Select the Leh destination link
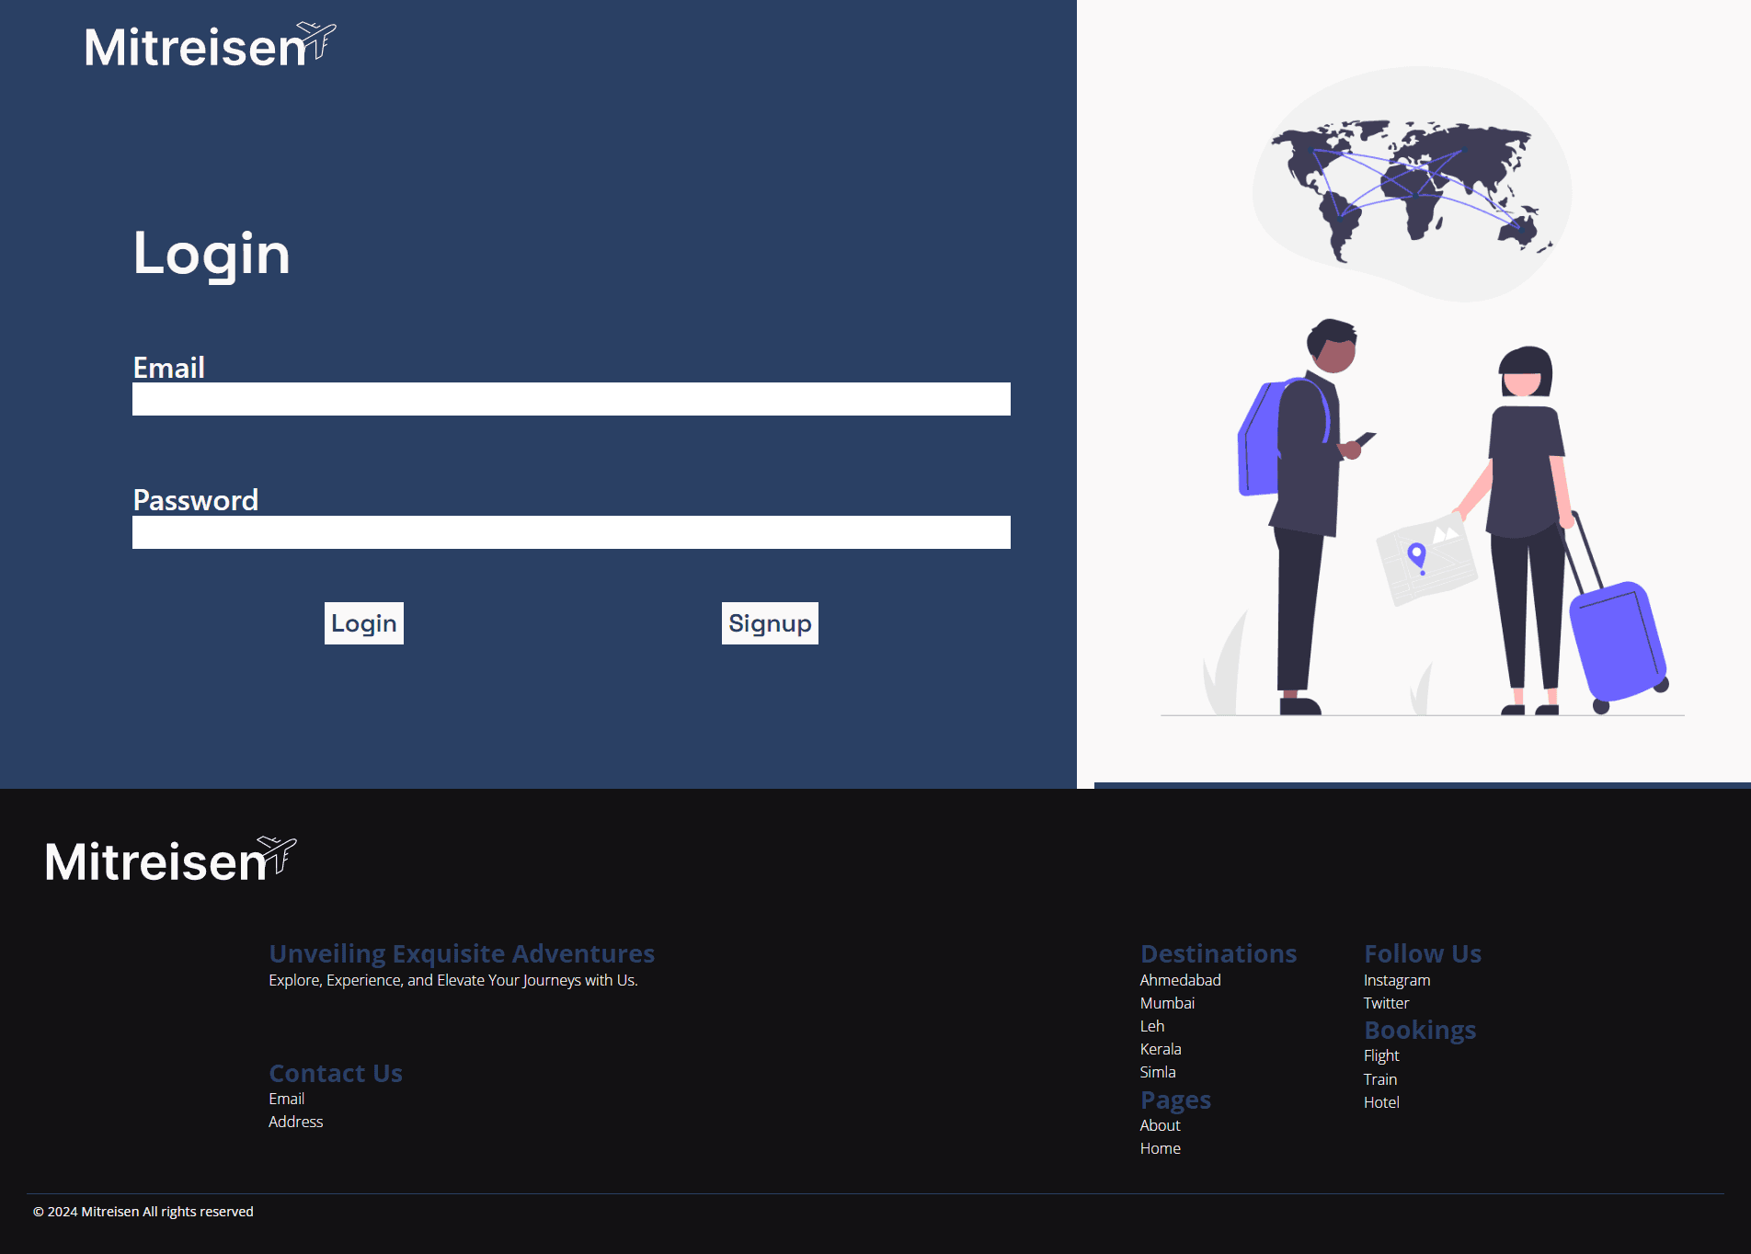The width and height of the screenshot is (1751, 1254). [x=1152, y=1026]
